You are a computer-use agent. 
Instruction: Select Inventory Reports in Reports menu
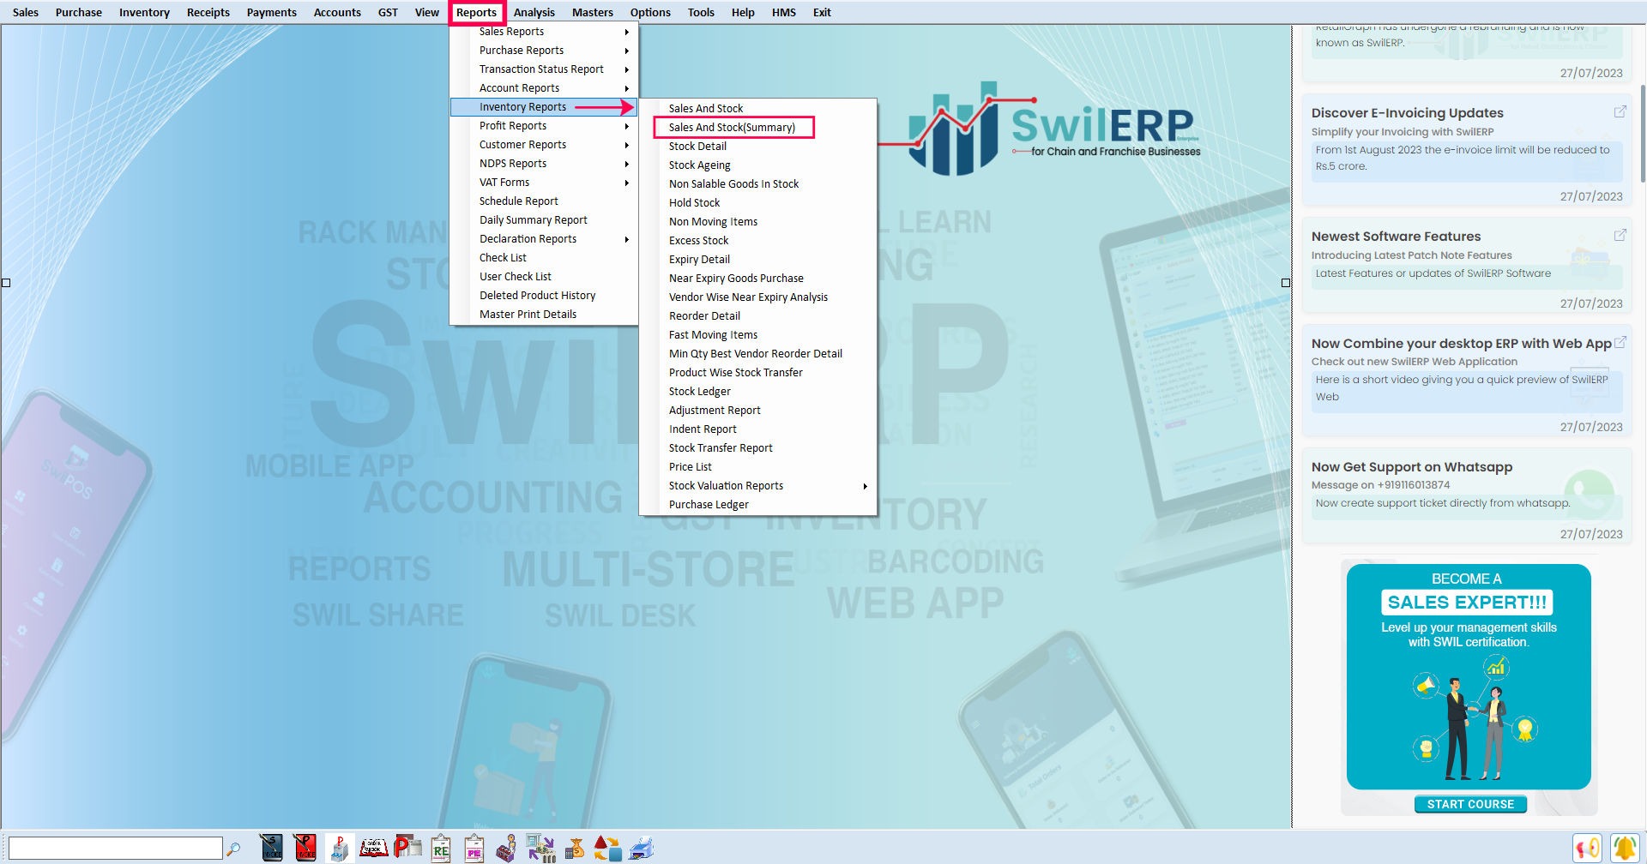(544, 107)
